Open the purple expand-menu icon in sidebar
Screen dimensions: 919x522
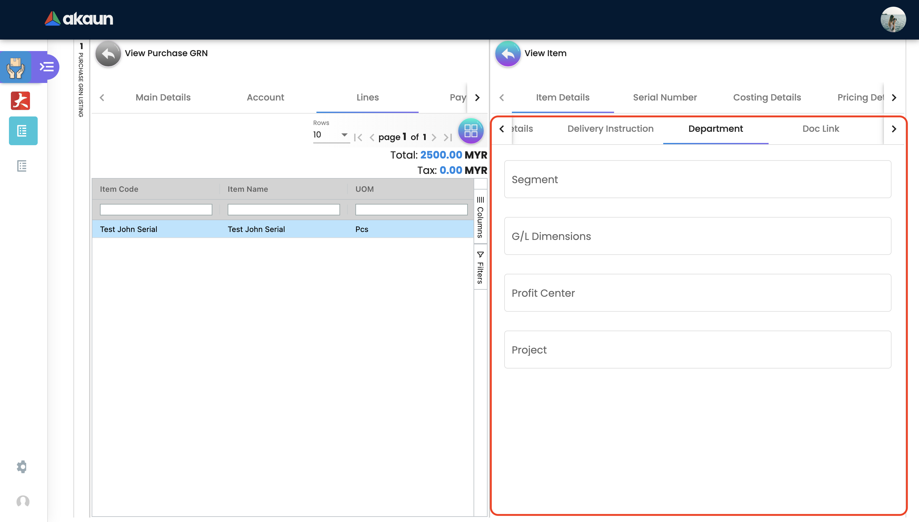pos(47,67)
